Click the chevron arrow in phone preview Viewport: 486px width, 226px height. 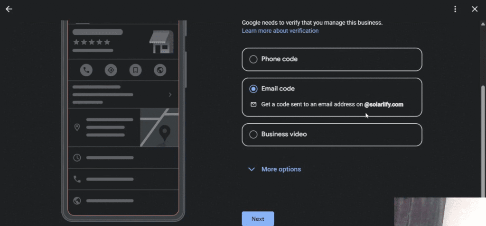(x=170, y=95)
